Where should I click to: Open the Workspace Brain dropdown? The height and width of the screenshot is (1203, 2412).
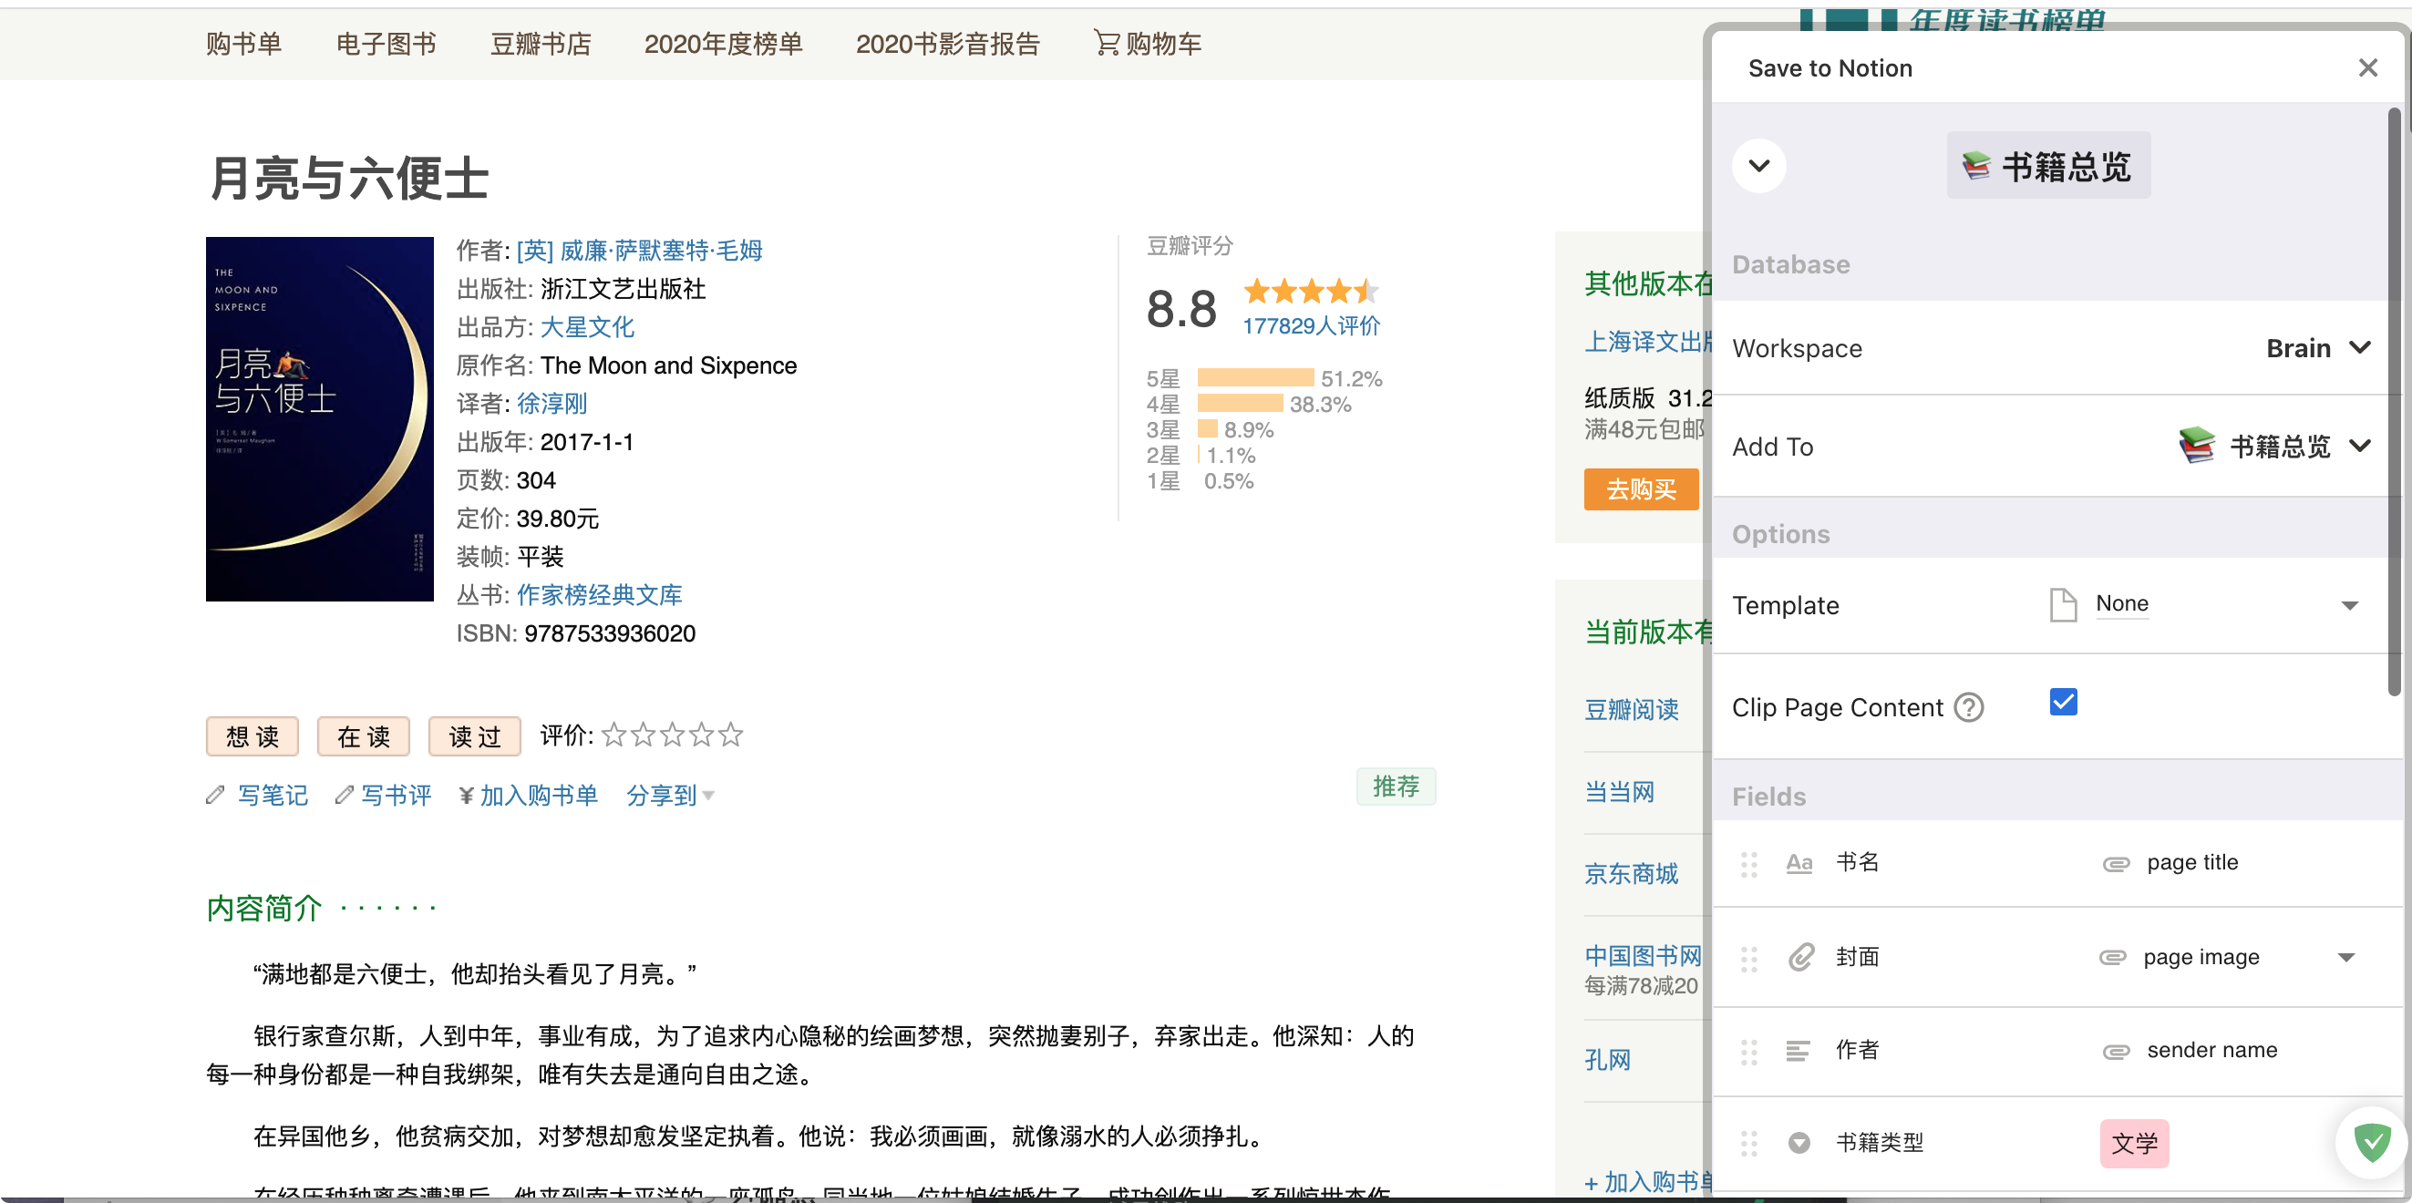(2317, 348)
